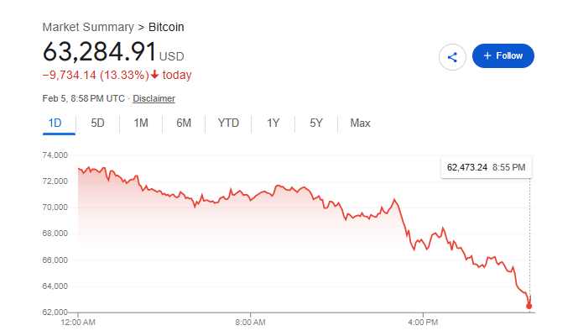Image resolution: width=578 pixels, height=336 pixels.
Task: Click the plus icon in Follow
Action: click(487, 55)
